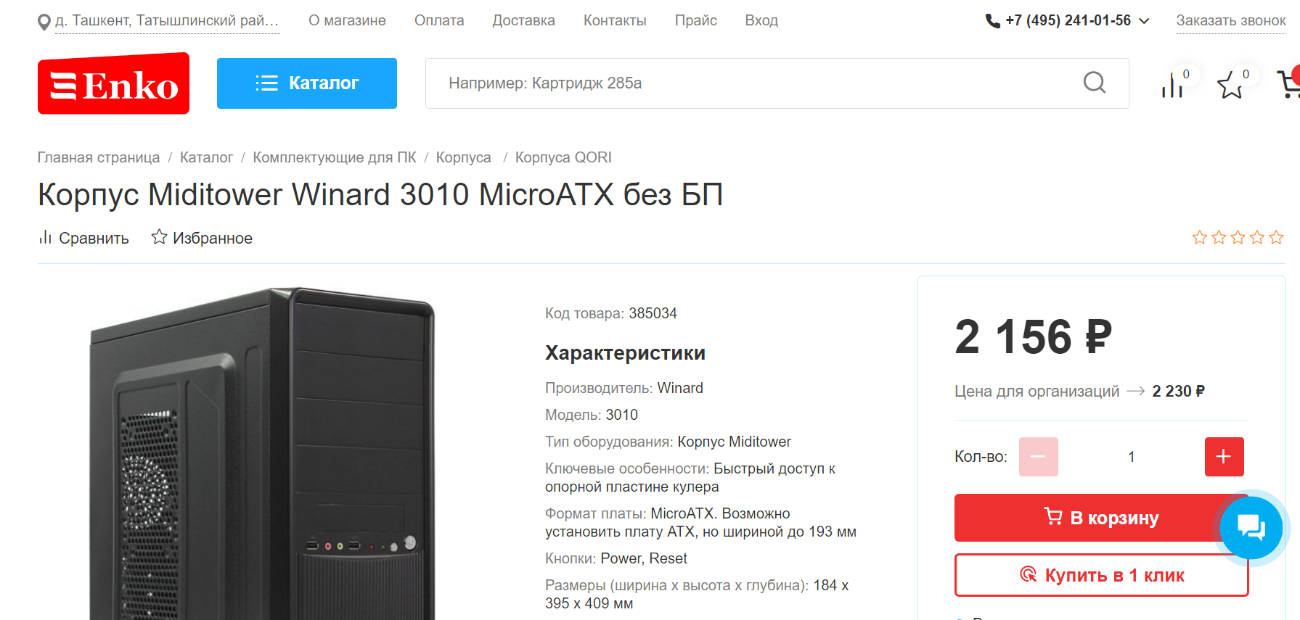Click the Enko logo
1300x620 pixels.
pos(113,83)
